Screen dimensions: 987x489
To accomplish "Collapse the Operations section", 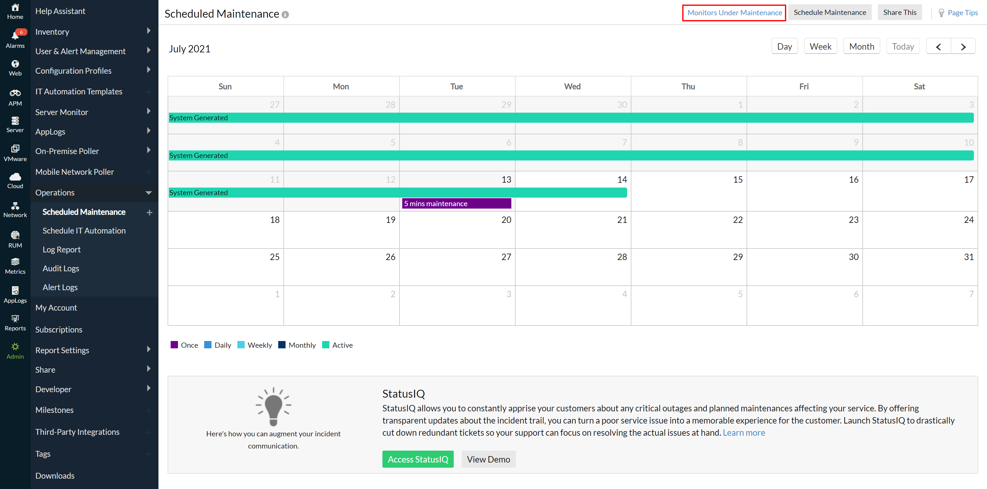I will 149,193.
